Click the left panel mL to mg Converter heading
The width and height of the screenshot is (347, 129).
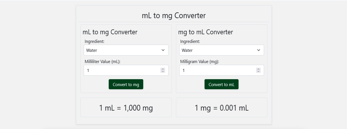[110, 32]
